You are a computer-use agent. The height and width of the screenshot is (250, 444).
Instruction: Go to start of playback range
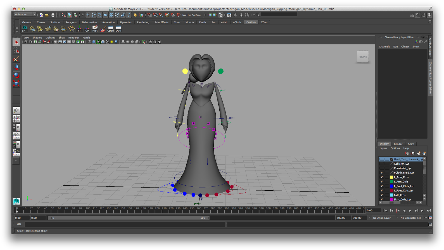point(386,211)
